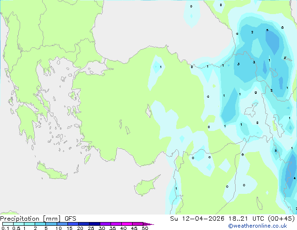Select the 'GFS' model label

[70, 219]
